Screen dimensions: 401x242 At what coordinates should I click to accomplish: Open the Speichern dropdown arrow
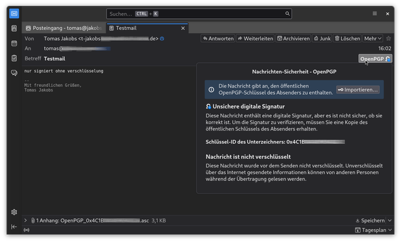pos(390,221)
